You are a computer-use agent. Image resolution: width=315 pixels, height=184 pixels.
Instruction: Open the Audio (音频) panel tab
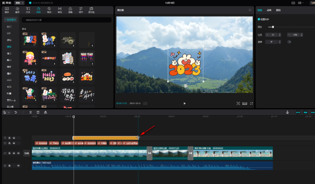coord(17,10)
